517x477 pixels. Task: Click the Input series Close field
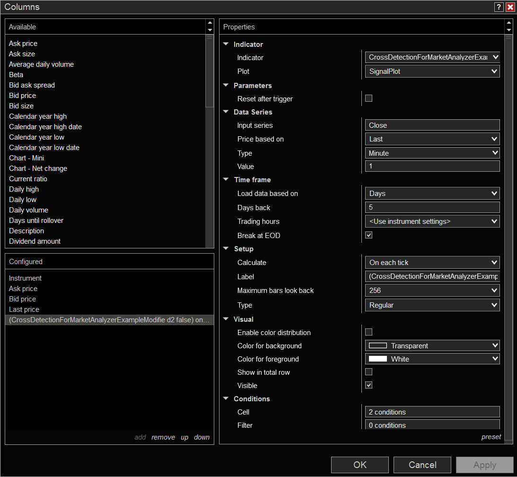point(432,125)
